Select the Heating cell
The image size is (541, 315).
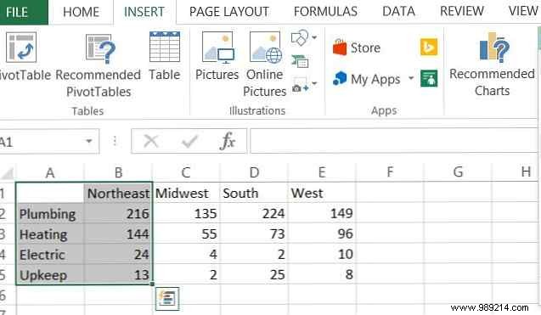(x=50, y=234)
